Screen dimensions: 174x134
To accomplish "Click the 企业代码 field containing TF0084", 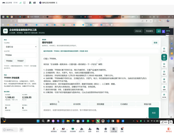I will tap(20, 55).
